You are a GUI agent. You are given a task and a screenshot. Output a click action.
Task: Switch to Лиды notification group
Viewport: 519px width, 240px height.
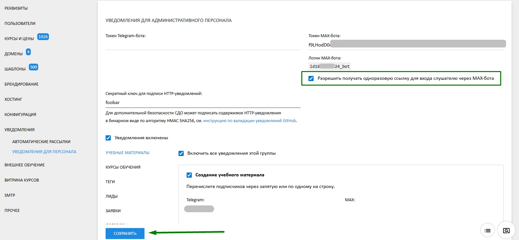pyautogui.click(x=111, y=196)
